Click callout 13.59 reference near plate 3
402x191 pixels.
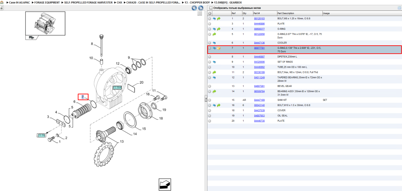tap(41, 135)
